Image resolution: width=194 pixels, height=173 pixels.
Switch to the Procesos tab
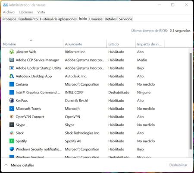tap(9, 19)
